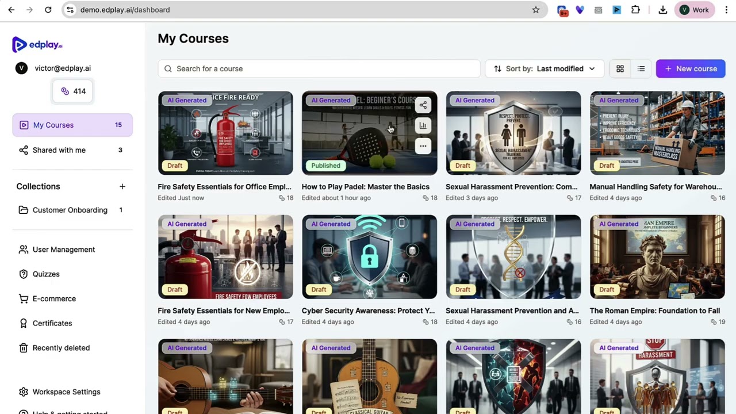Open Quizzes page
736x414 pixels.
click(46, 274)
